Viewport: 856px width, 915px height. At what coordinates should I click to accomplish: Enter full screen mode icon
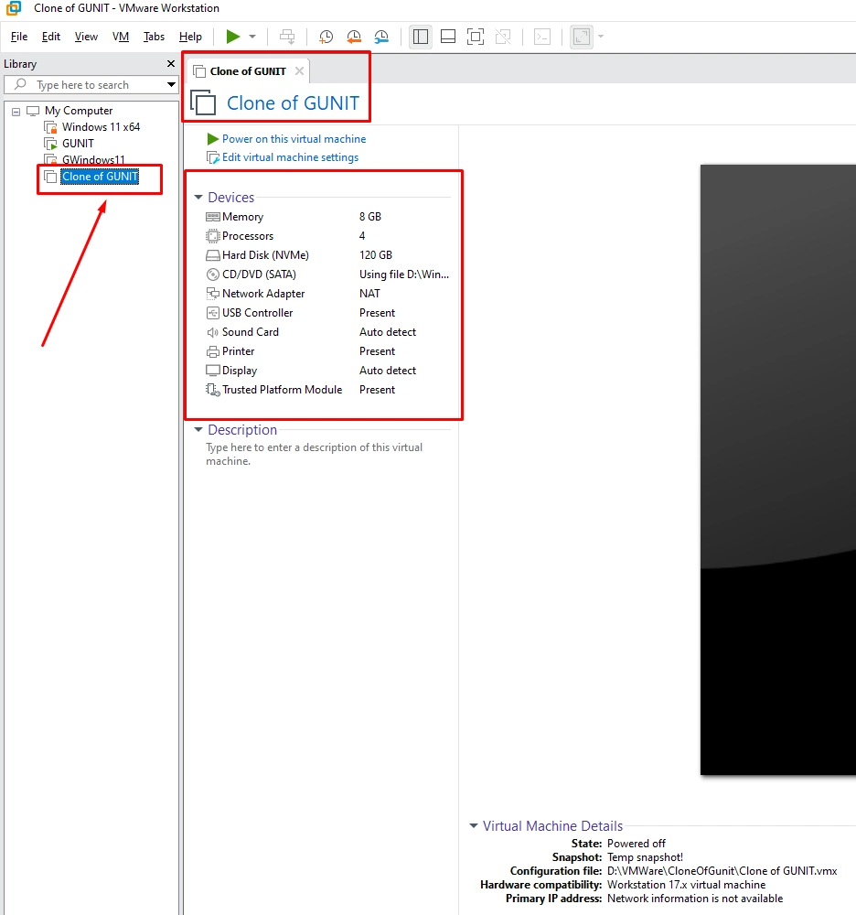click(476, 37)
